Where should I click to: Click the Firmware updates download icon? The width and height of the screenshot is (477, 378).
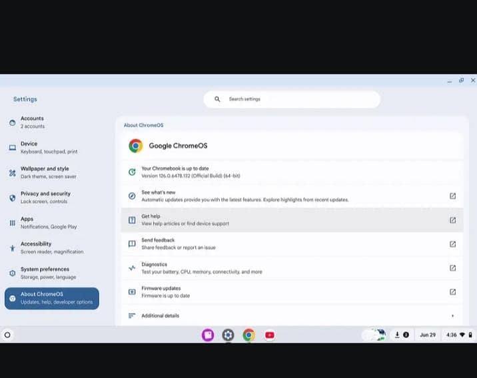132,291
